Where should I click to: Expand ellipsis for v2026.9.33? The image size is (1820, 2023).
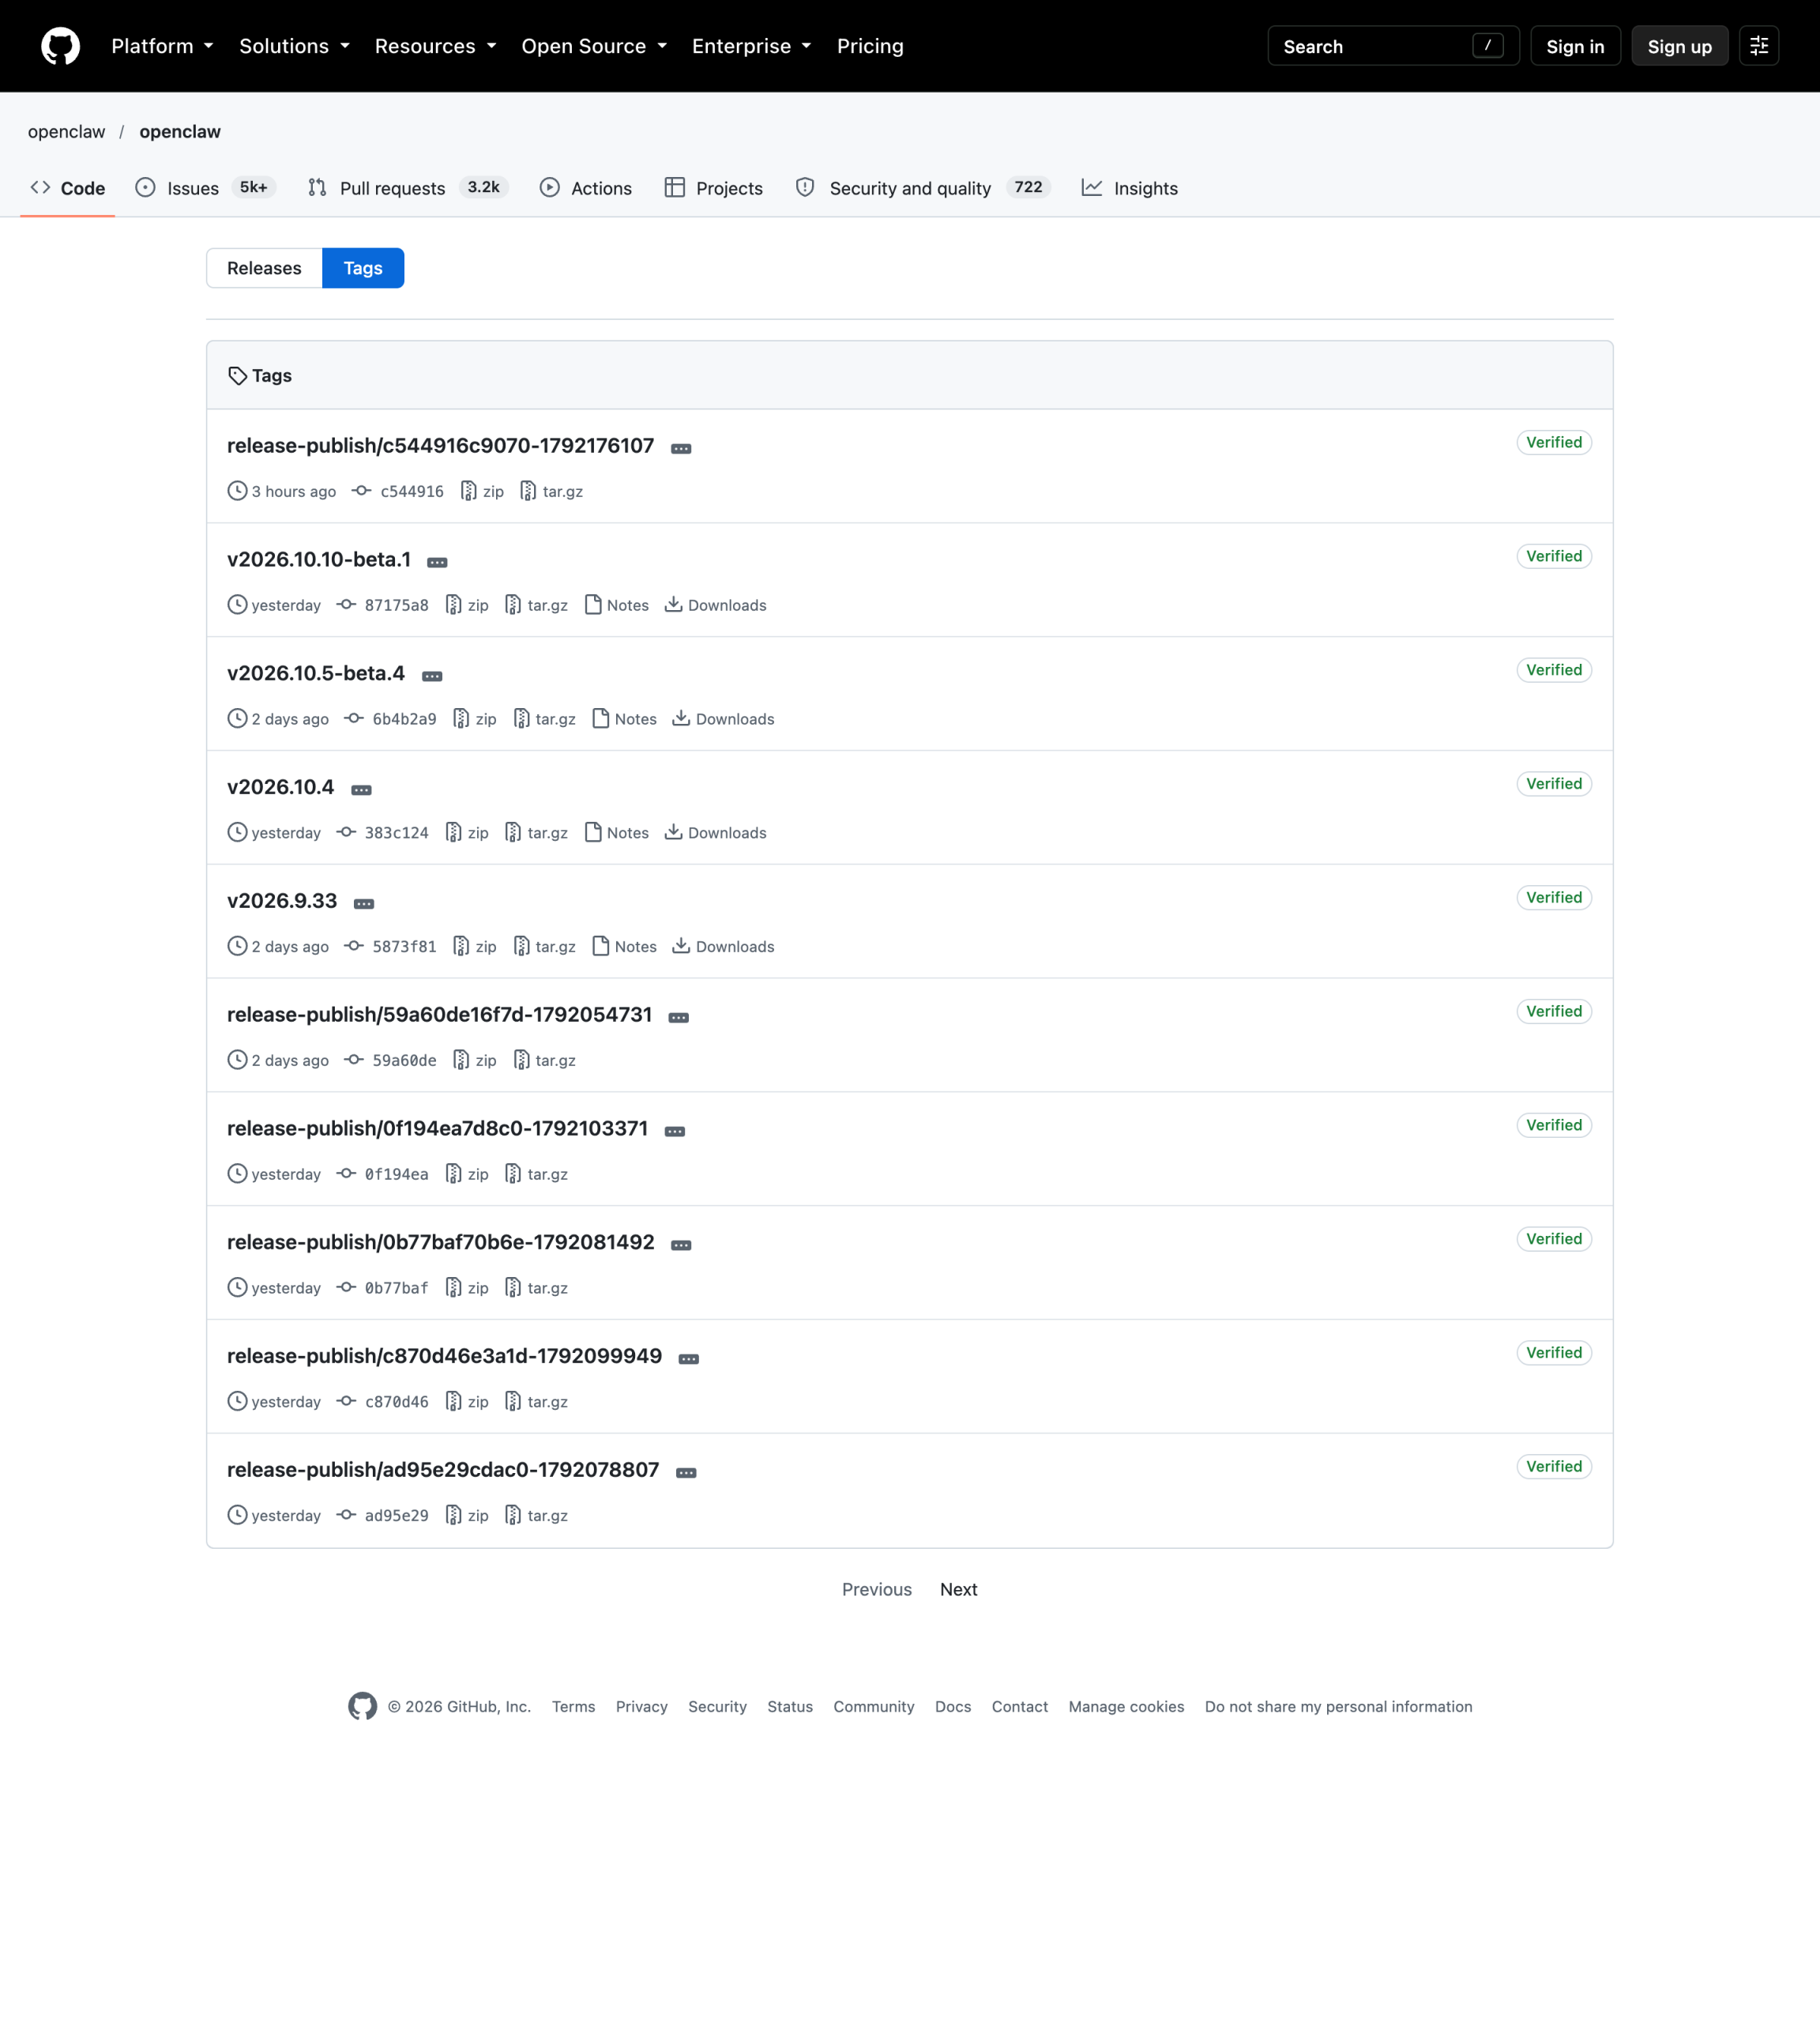pyautogui.click(x=364, y=905)
